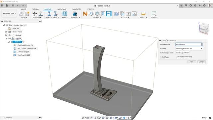Expand the Named Views tree node
This screenshot has width=213, height=120.
(6, 32)
